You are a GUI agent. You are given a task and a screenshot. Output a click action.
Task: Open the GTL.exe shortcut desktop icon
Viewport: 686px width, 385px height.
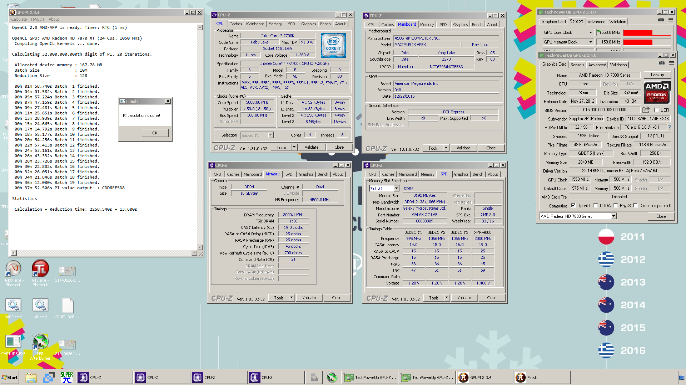(x=40, y=273)
